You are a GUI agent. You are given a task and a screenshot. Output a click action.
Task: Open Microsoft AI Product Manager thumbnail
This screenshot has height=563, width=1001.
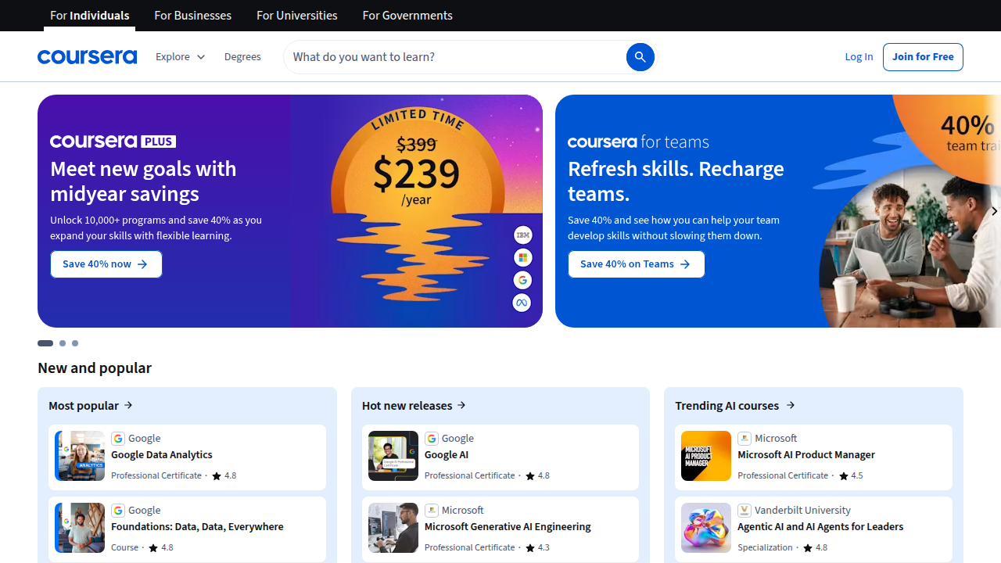click(x=706, y=456)
